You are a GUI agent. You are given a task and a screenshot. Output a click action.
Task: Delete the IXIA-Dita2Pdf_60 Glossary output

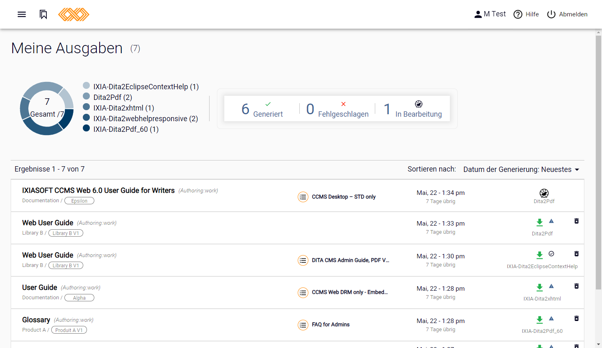[577, 319]
